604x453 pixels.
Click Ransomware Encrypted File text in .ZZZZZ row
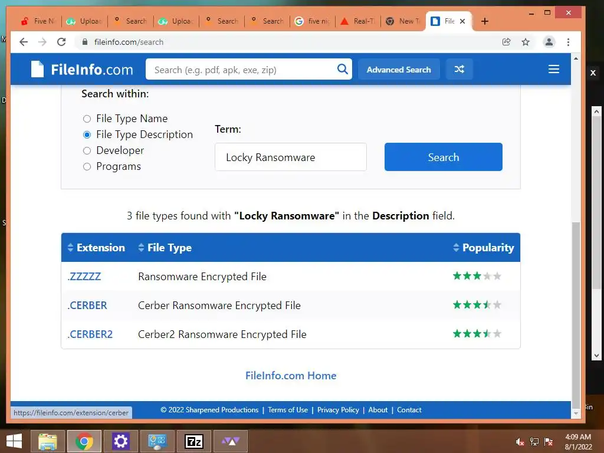click(x=202, y=277)
